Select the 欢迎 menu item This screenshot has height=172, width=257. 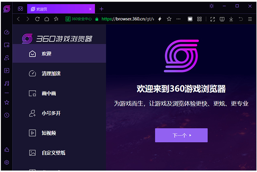coord(59,53)
